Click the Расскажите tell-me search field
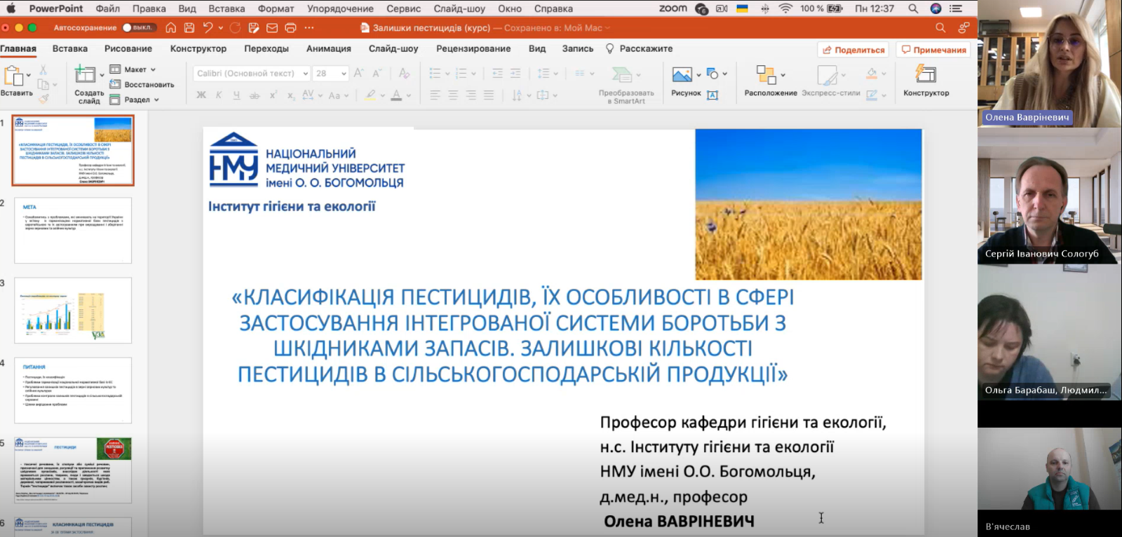This screenshot has height=537, width=1122. point(640,48)
